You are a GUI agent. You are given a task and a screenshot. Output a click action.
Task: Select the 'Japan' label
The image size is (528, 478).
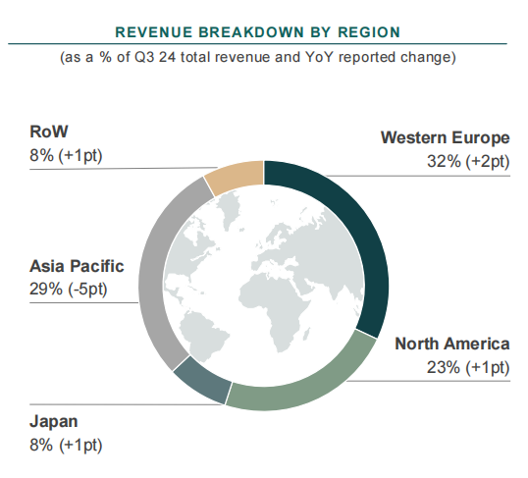[54, 422]
